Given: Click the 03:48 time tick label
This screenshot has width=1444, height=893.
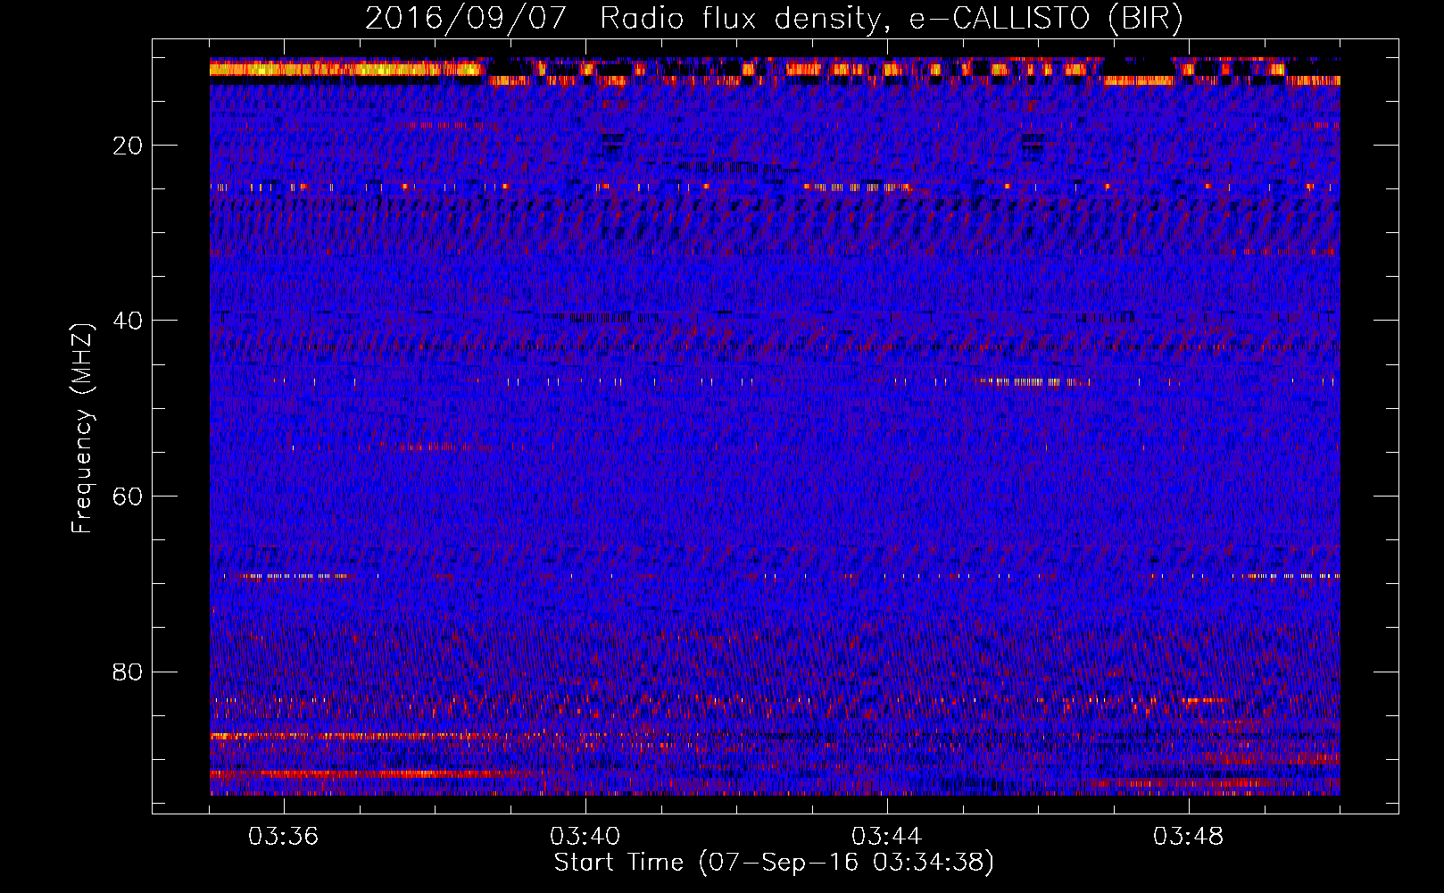Looking at the screenshot, I should (x=1189, y=837).
